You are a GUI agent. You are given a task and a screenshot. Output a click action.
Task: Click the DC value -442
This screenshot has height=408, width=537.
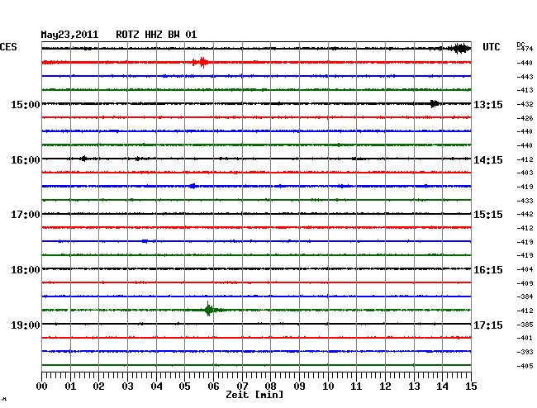[x=525, y=214]
